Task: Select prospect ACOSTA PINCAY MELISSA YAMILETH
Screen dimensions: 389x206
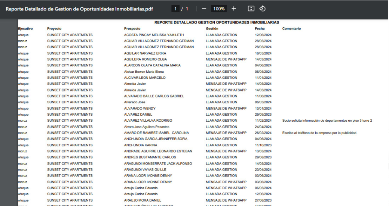Action: click(x=154, y=35)
